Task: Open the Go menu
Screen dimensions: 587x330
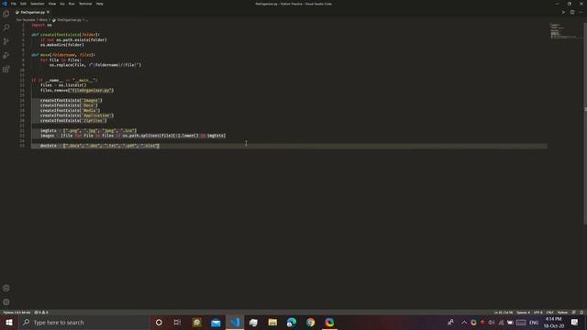Action: pos(62,4)
